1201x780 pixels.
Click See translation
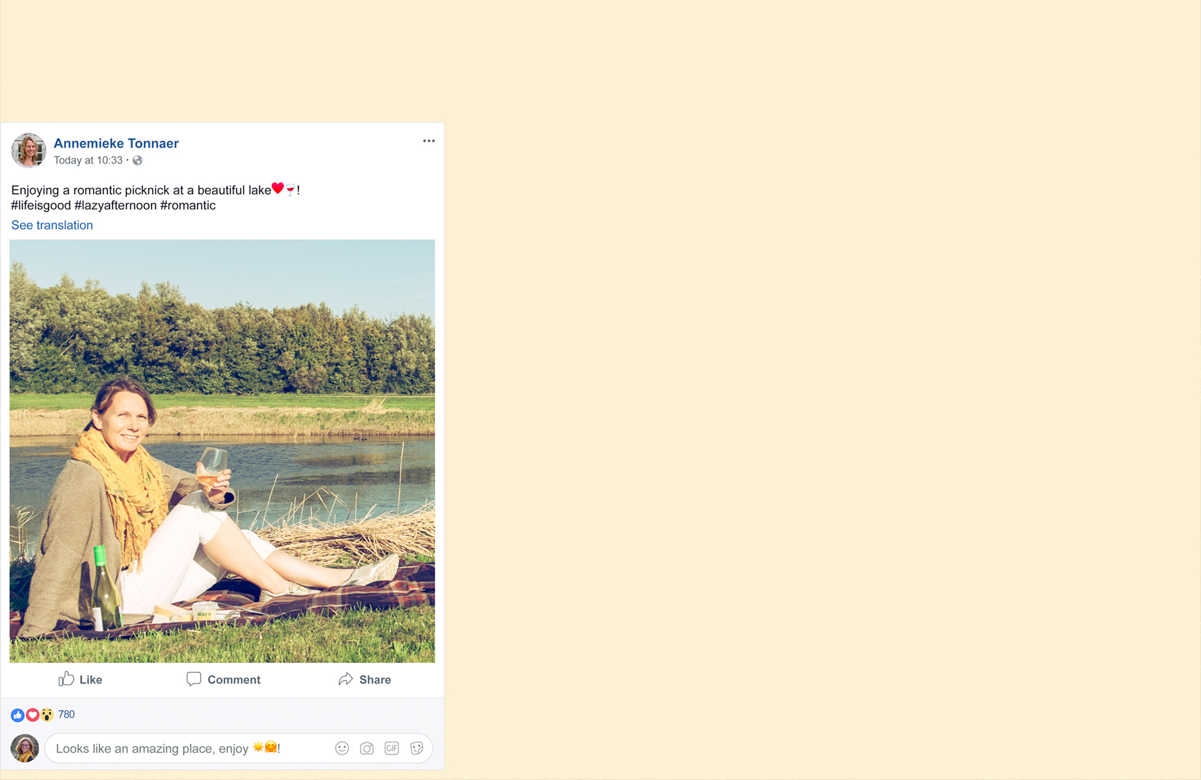coord(52,225)
